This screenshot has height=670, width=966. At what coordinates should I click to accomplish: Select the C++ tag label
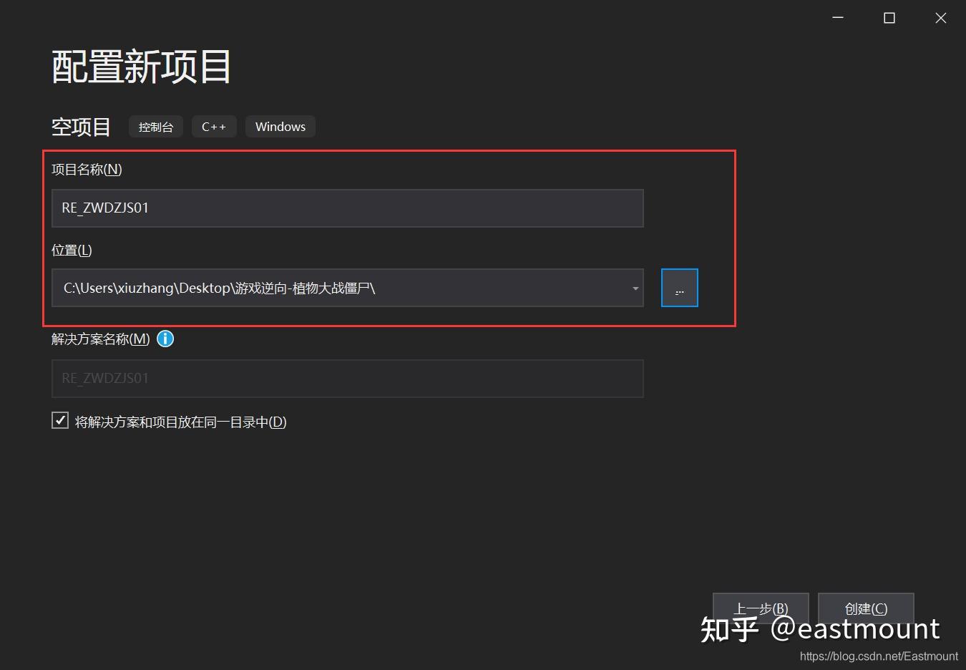pos(214,126)
